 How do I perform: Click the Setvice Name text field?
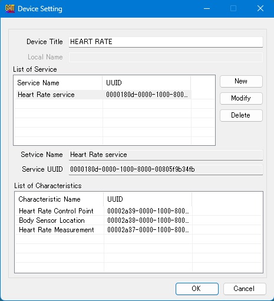pos(166,155)
